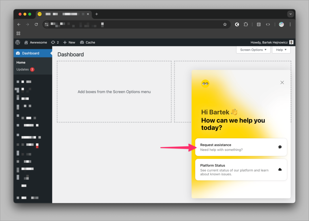Reload the page in the browser
The height and width of the screenshot is (221, 309).
coord(36,24)
